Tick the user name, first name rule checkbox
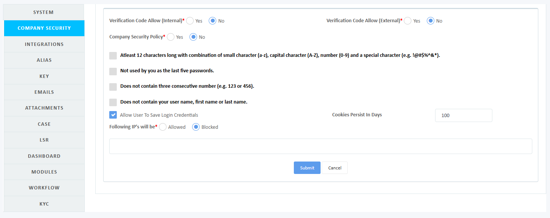 pyautogui.click(x=113, y=102)
